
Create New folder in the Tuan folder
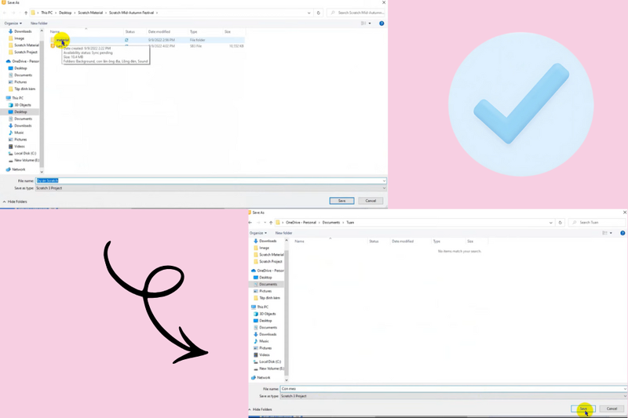coord(283,233)
